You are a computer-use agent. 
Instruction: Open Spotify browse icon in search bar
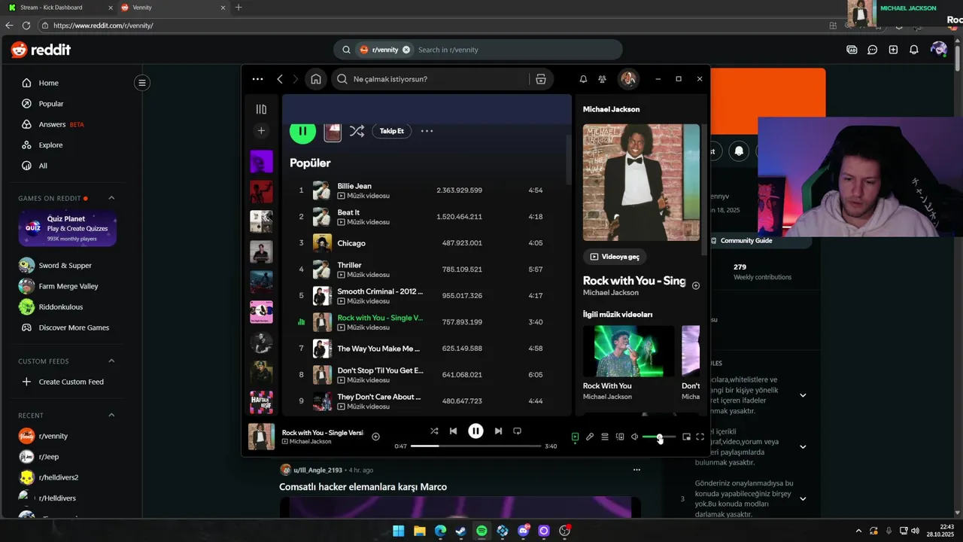[x=540, y=79]
